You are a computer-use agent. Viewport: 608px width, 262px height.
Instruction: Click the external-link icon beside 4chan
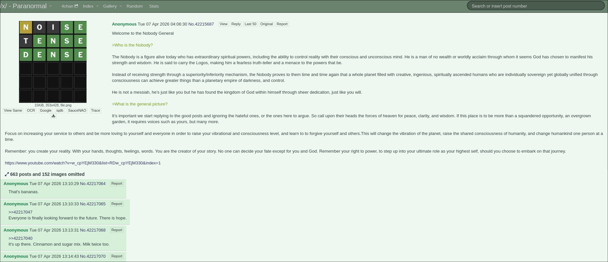click(x=76, y=6)
